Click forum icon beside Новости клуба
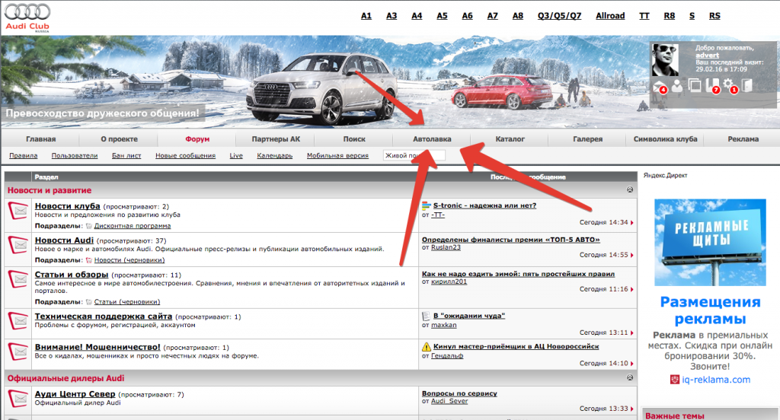Screen dimensions: 780x420 [x=18, y=211]
